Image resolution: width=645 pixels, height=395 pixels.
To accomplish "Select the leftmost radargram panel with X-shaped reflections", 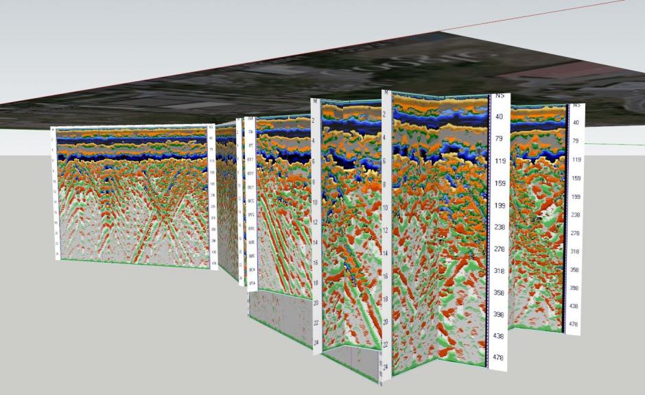I will (x=132, y=197).
